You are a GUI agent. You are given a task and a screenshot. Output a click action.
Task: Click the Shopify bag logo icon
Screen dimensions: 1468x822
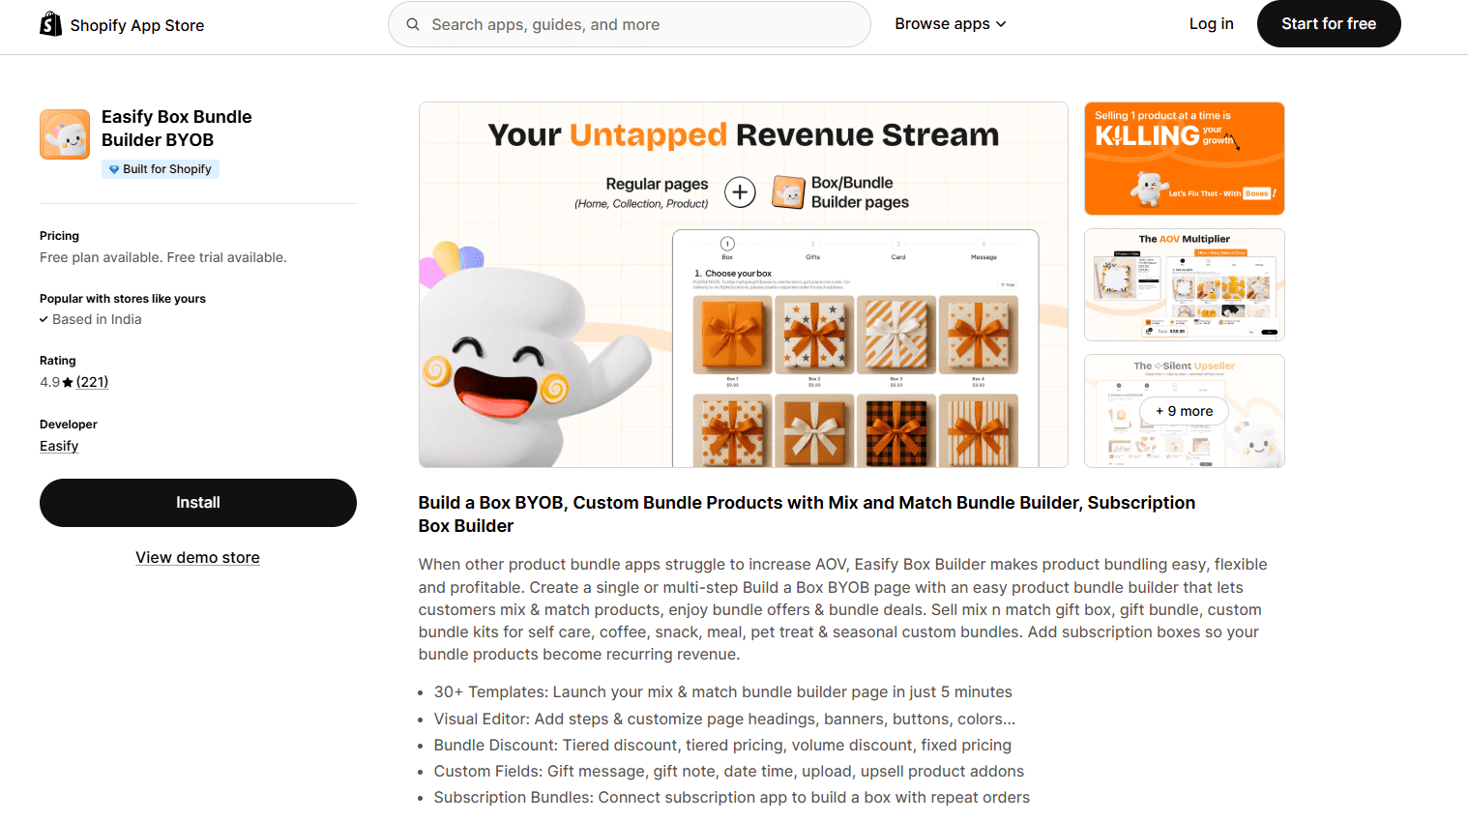(50, 24)
